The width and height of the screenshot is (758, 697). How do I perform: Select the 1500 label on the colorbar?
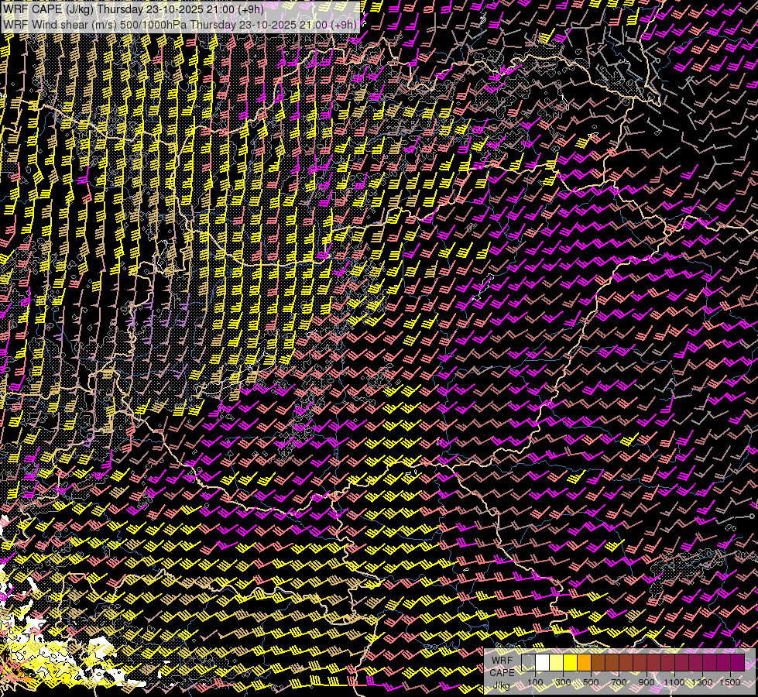pyautogui.click(x=730, y=682)
